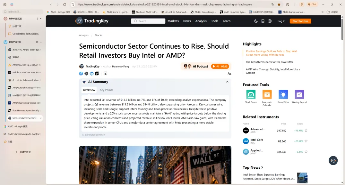Open language globe selector

(x=270, y=21)
